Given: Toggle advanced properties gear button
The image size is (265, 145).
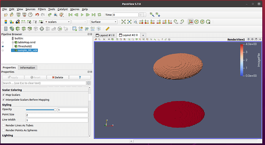Looking at the screenshot, I should 89,83.
